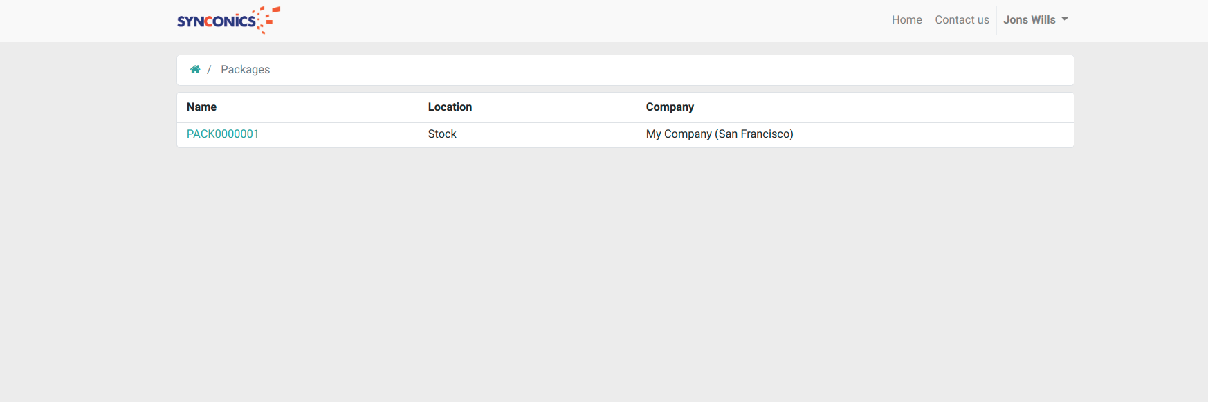Image resolution: width=1208 pixels, height=402 pixels.
Task: Select the Location column header
Action: click(450, 107)
